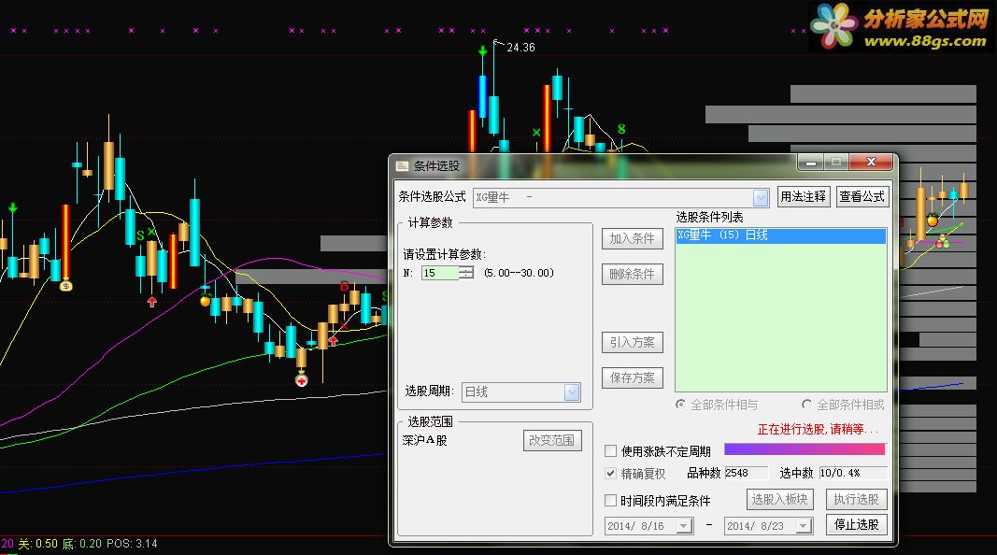Click the 保存方案 button

click(632, 377)
